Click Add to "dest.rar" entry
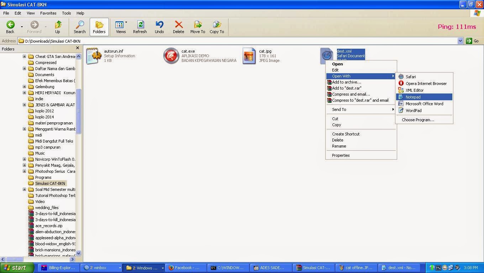 coord(361,88)
